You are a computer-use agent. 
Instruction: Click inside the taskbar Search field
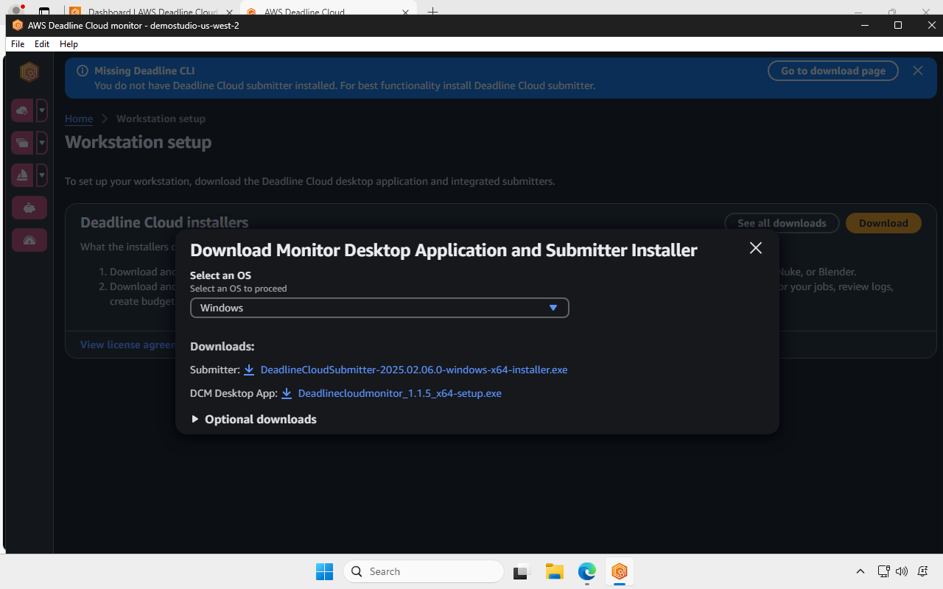(x=424, y=571)
